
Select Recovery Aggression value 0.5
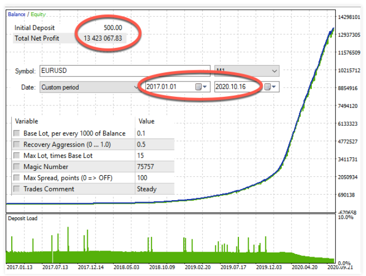[x=141, y=145]
